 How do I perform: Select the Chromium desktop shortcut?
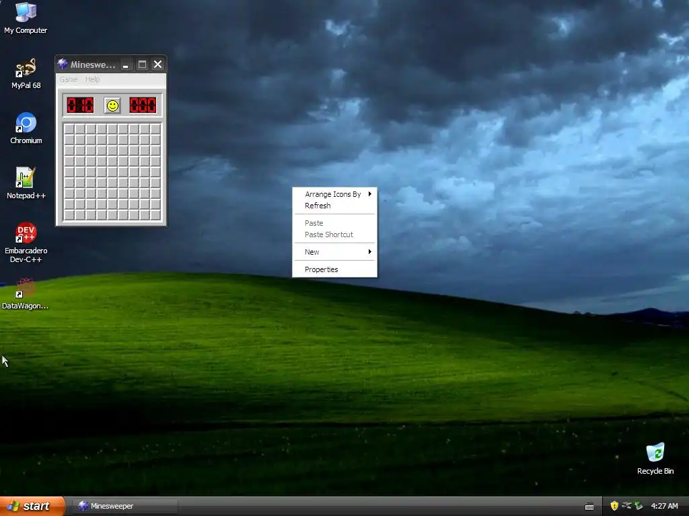pos(26,128)
